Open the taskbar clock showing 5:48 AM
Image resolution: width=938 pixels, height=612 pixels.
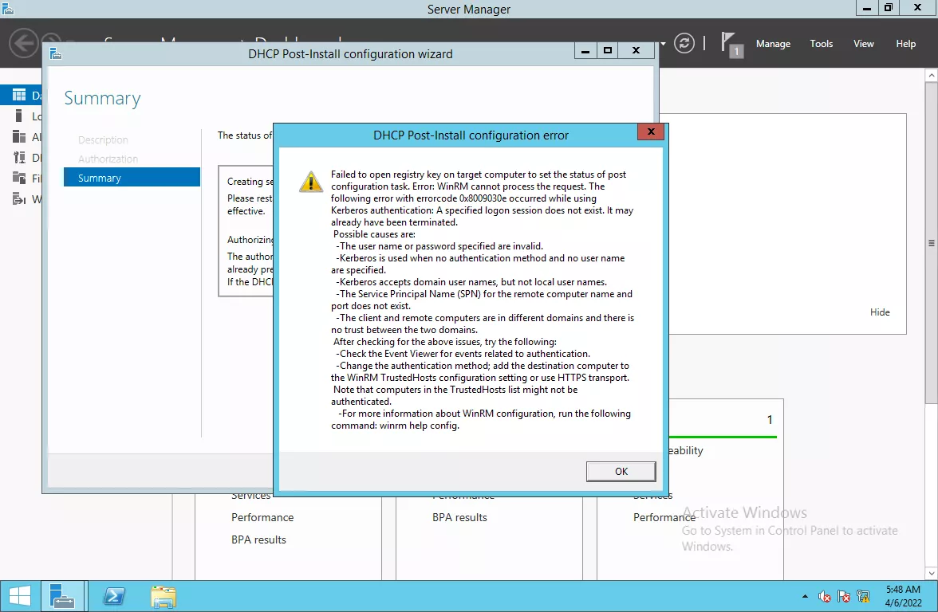[903, 596]
